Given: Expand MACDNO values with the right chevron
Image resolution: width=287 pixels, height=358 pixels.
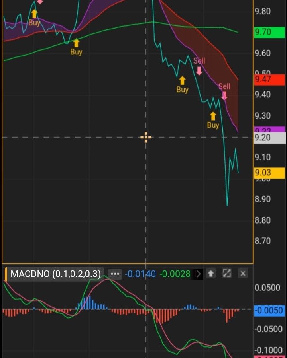Looking at the screenshot, I should (198, 274).
